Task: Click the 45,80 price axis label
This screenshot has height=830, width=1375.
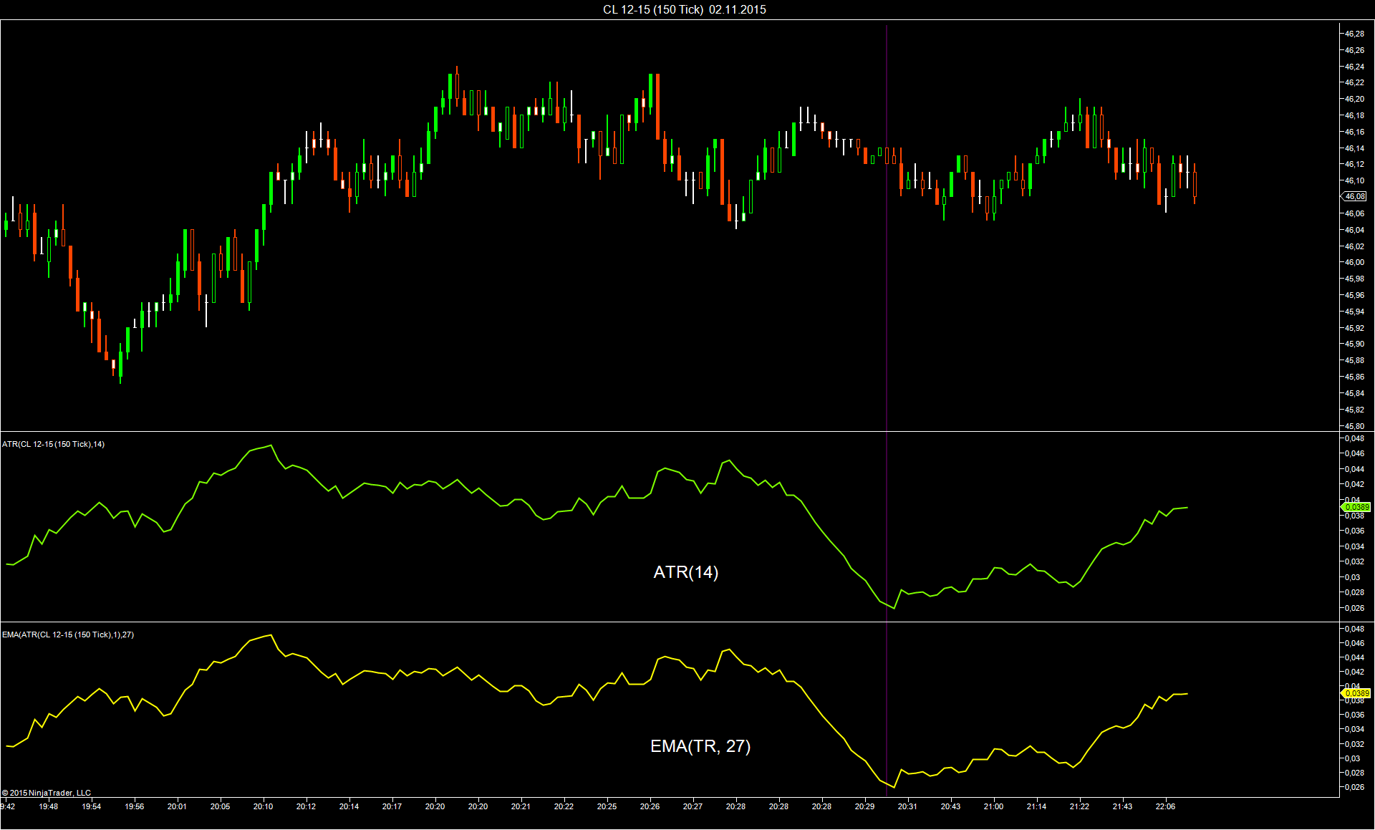Action: pyautogui.click(x=1354, y=426)
